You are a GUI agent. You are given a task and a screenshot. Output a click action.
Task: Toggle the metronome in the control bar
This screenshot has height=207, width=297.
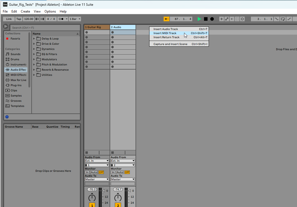(61, 19)
